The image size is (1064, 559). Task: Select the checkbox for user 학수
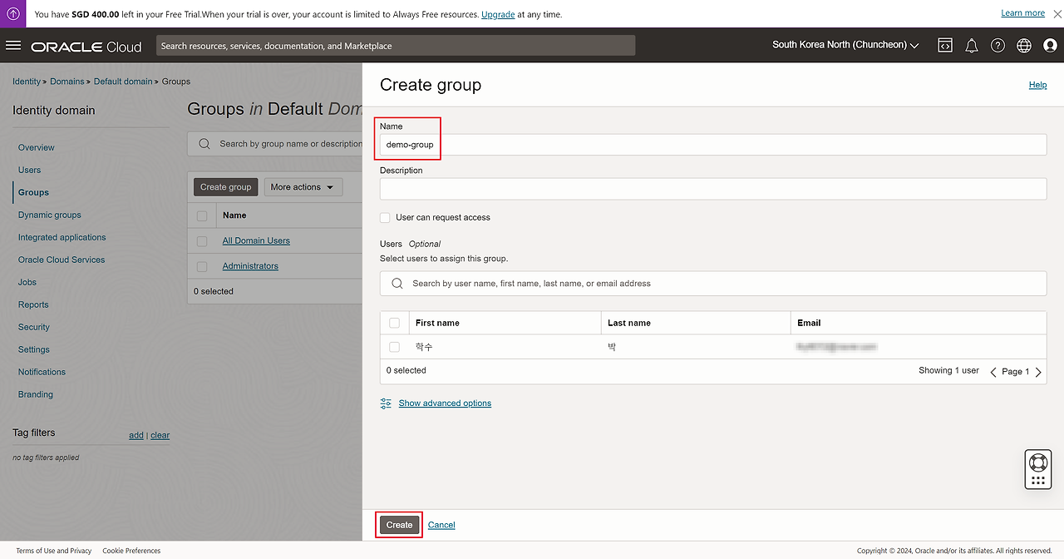[395, 347]
